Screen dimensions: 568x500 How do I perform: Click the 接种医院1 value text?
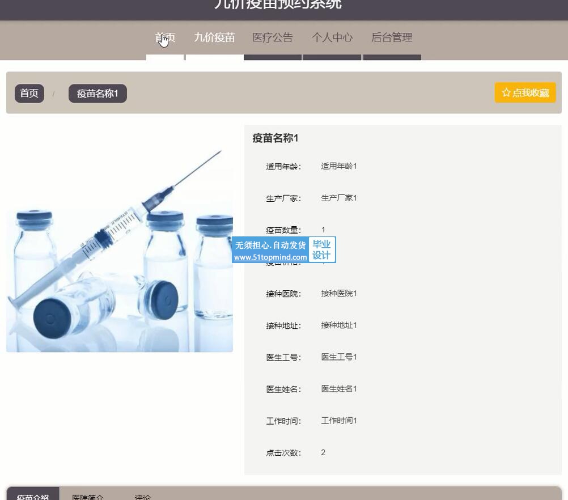click(339, 294)
